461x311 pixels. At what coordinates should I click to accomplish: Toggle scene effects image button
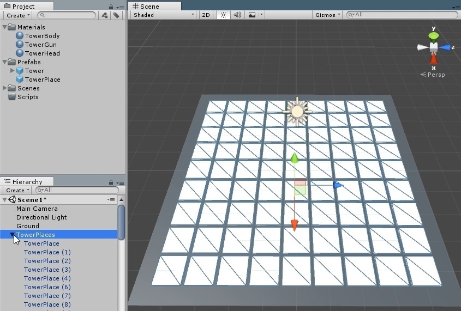252,15
